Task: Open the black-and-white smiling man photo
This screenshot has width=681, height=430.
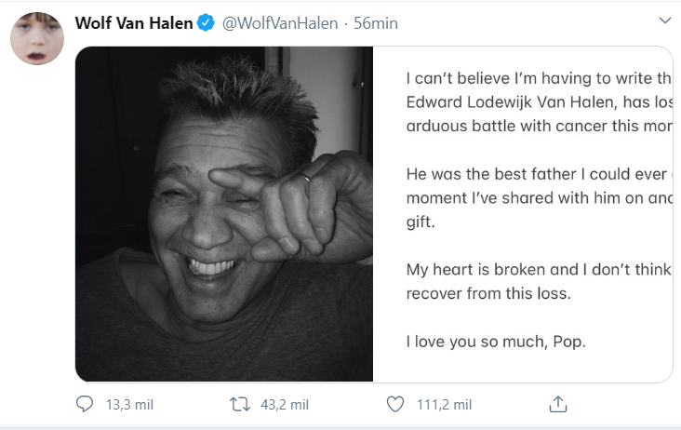Action: tap(223, 214)
